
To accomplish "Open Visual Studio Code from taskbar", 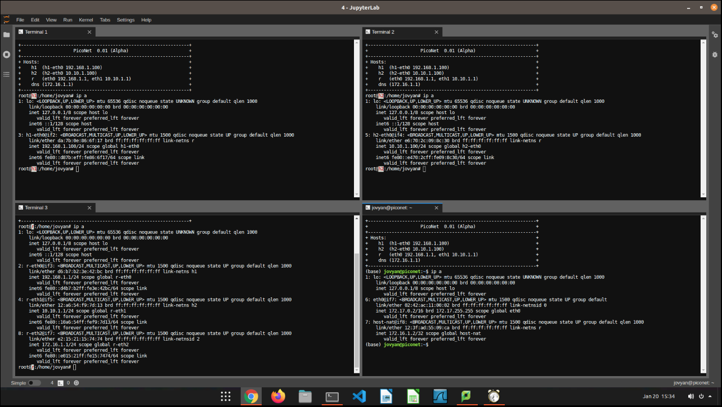I will tap(359, 396).
